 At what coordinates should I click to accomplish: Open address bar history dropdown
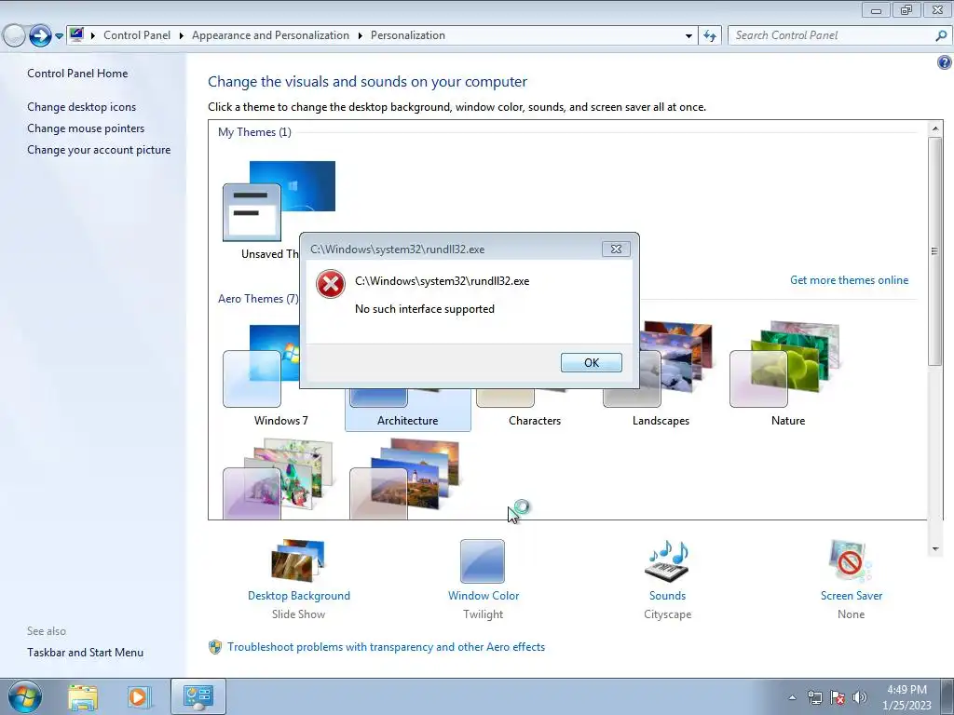coord(688,36)
